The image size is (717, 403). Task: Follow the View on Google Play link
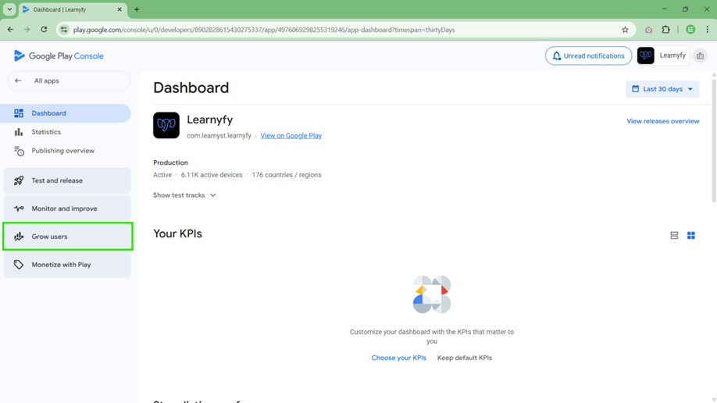click(x=291, y=136)
